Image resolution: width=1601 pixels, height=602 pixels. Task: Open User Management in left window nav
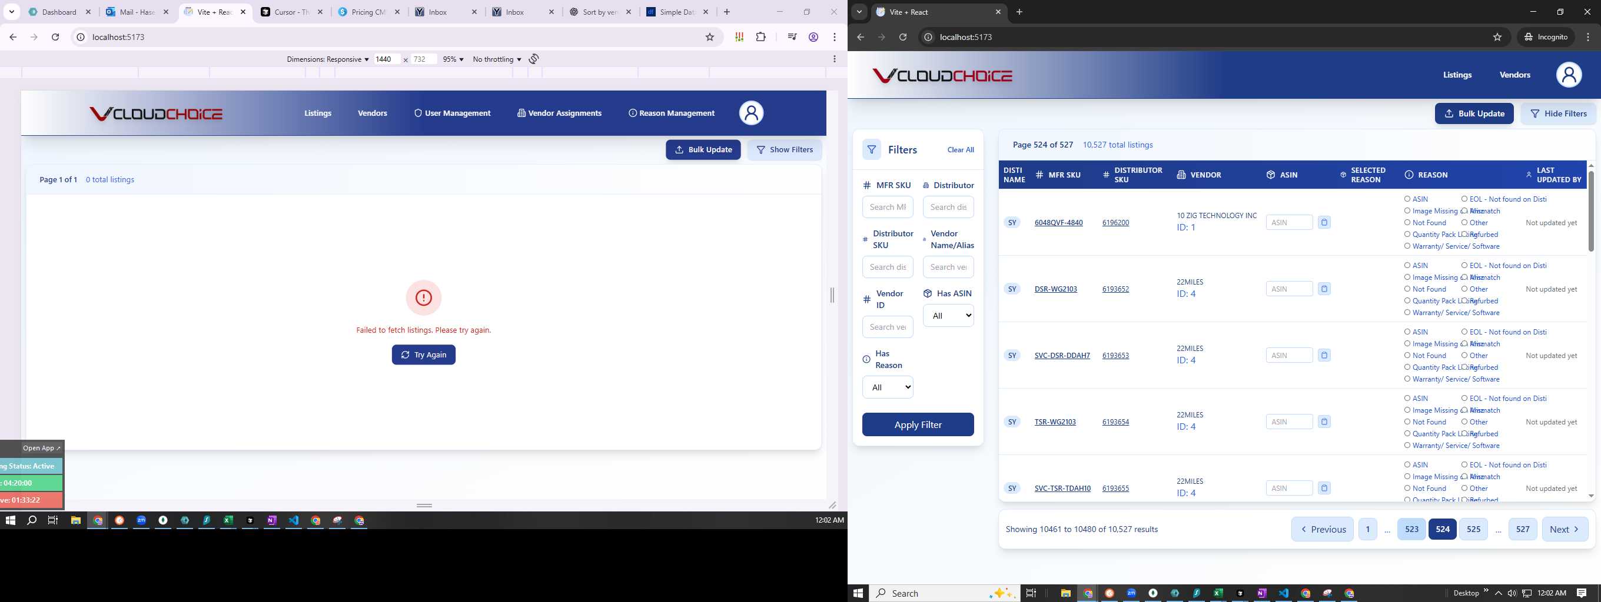(453, 113)
